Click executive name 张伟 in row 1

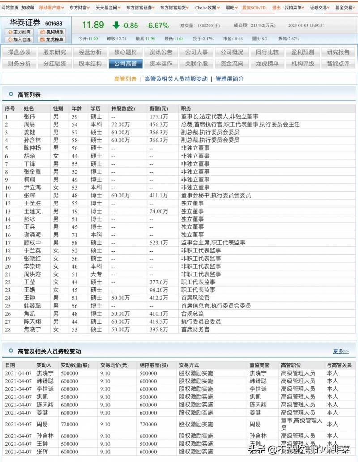[x=30, y=117]
